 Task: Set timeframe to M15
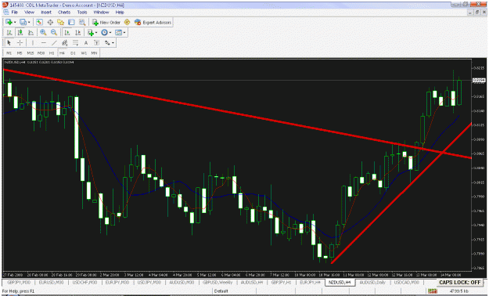[31, 53]
